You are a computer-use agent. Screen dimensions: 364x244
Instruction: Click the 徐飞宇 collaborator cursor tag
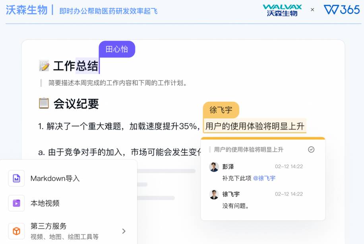pyautogui.click(x=221, y=110)
